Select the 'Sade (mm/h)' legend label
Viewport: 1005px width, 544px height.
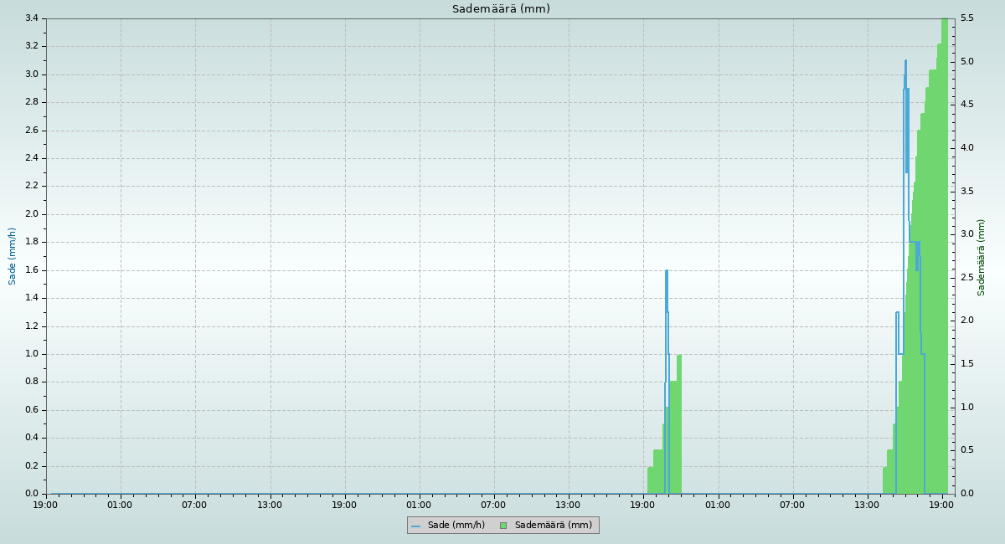click(x=456, y=526)
